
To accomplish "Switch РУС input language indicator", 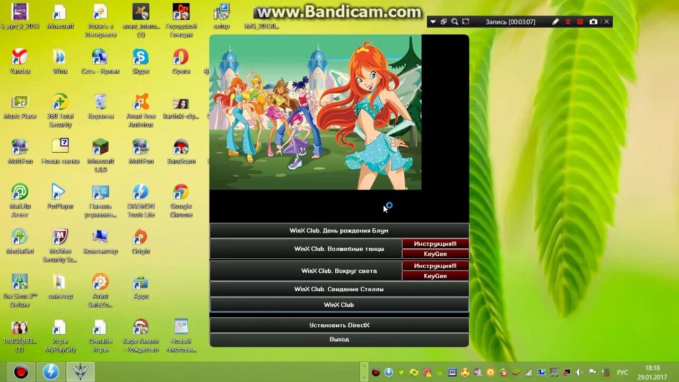I will 622,372.
